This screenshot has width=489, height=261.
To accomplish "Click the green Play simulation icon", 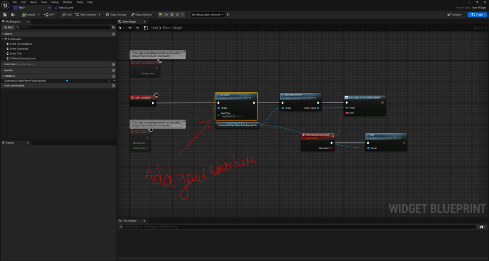I will coord(161,15).
